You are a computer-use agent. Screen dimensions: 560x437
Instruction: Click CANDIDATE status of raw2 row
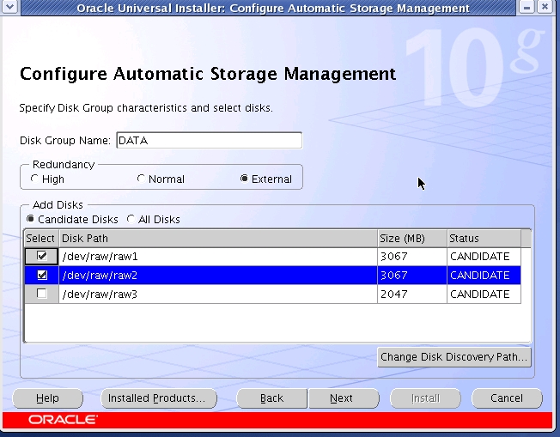[x=484, y=276]
